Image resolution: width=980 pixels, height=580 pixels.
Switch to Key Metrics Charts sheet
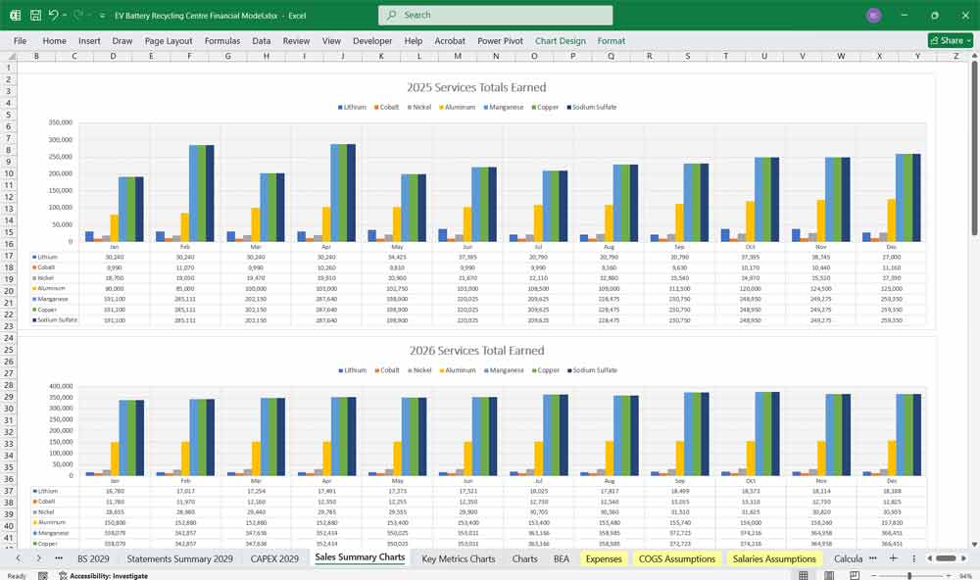coord(459,558)
